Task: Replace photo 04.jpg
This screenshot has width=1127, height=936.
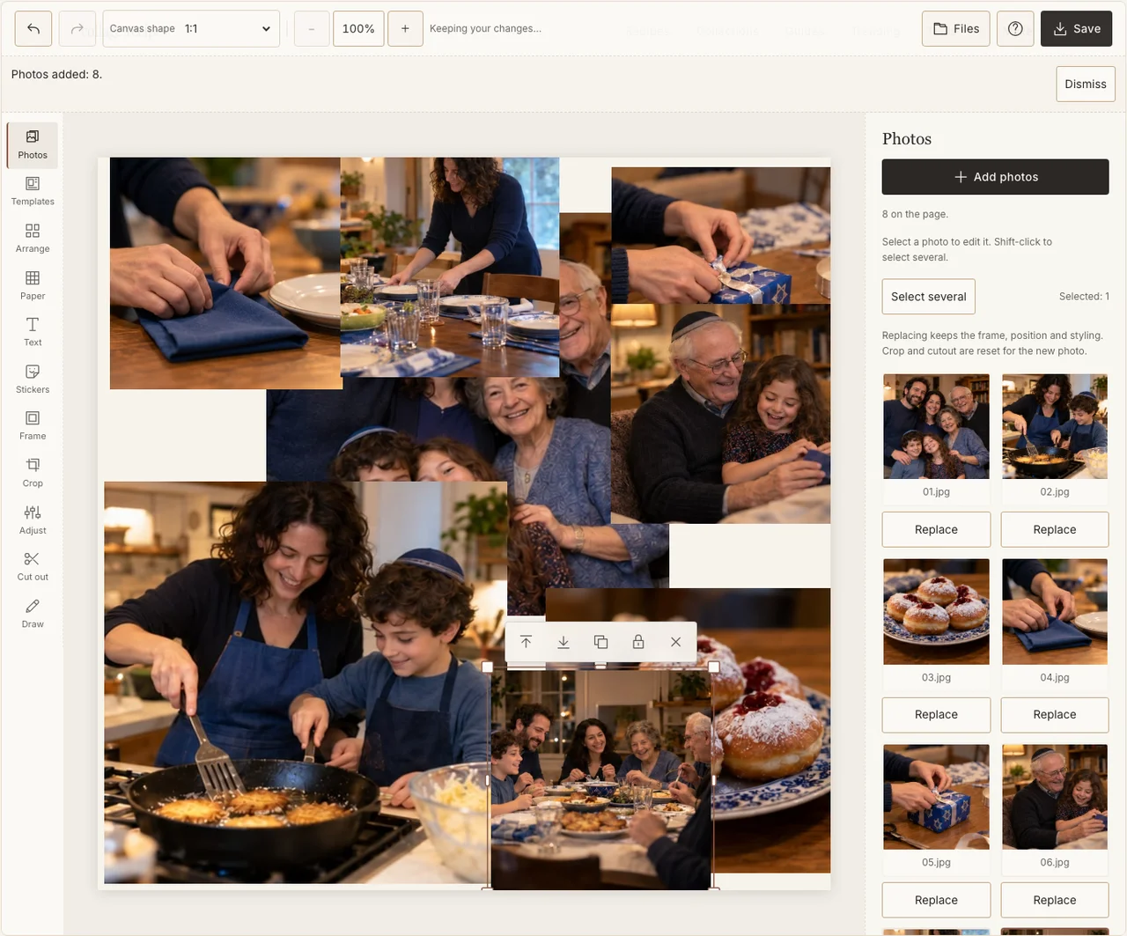Action: [1055, 714]
